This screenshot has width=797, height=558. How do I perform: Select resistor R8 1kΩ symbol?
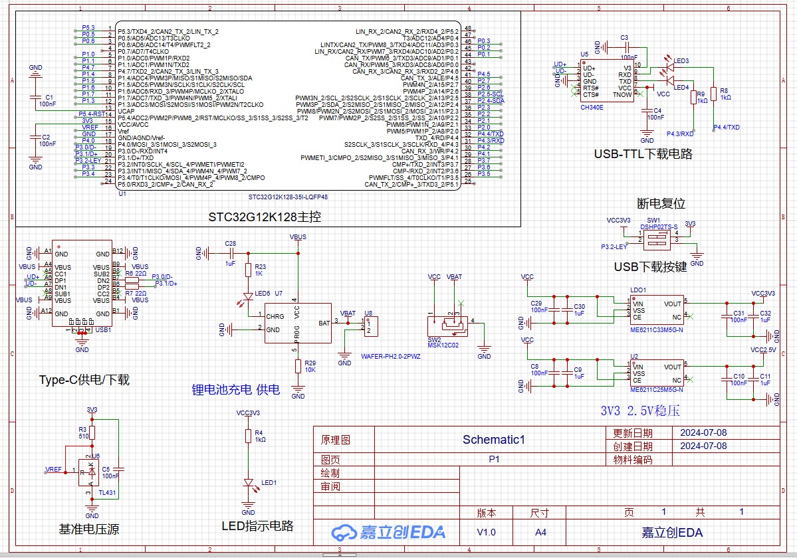pos(714,94)
